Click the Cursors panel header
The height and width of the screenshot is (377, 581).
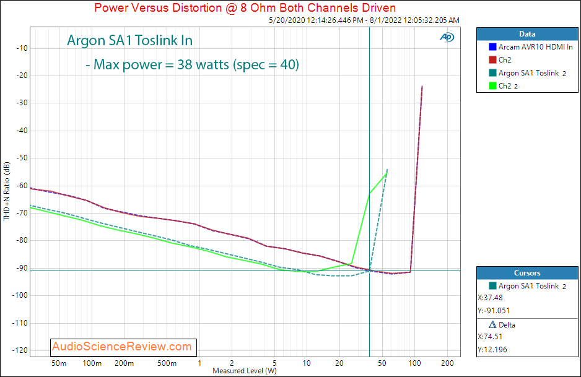pos(527,273)
